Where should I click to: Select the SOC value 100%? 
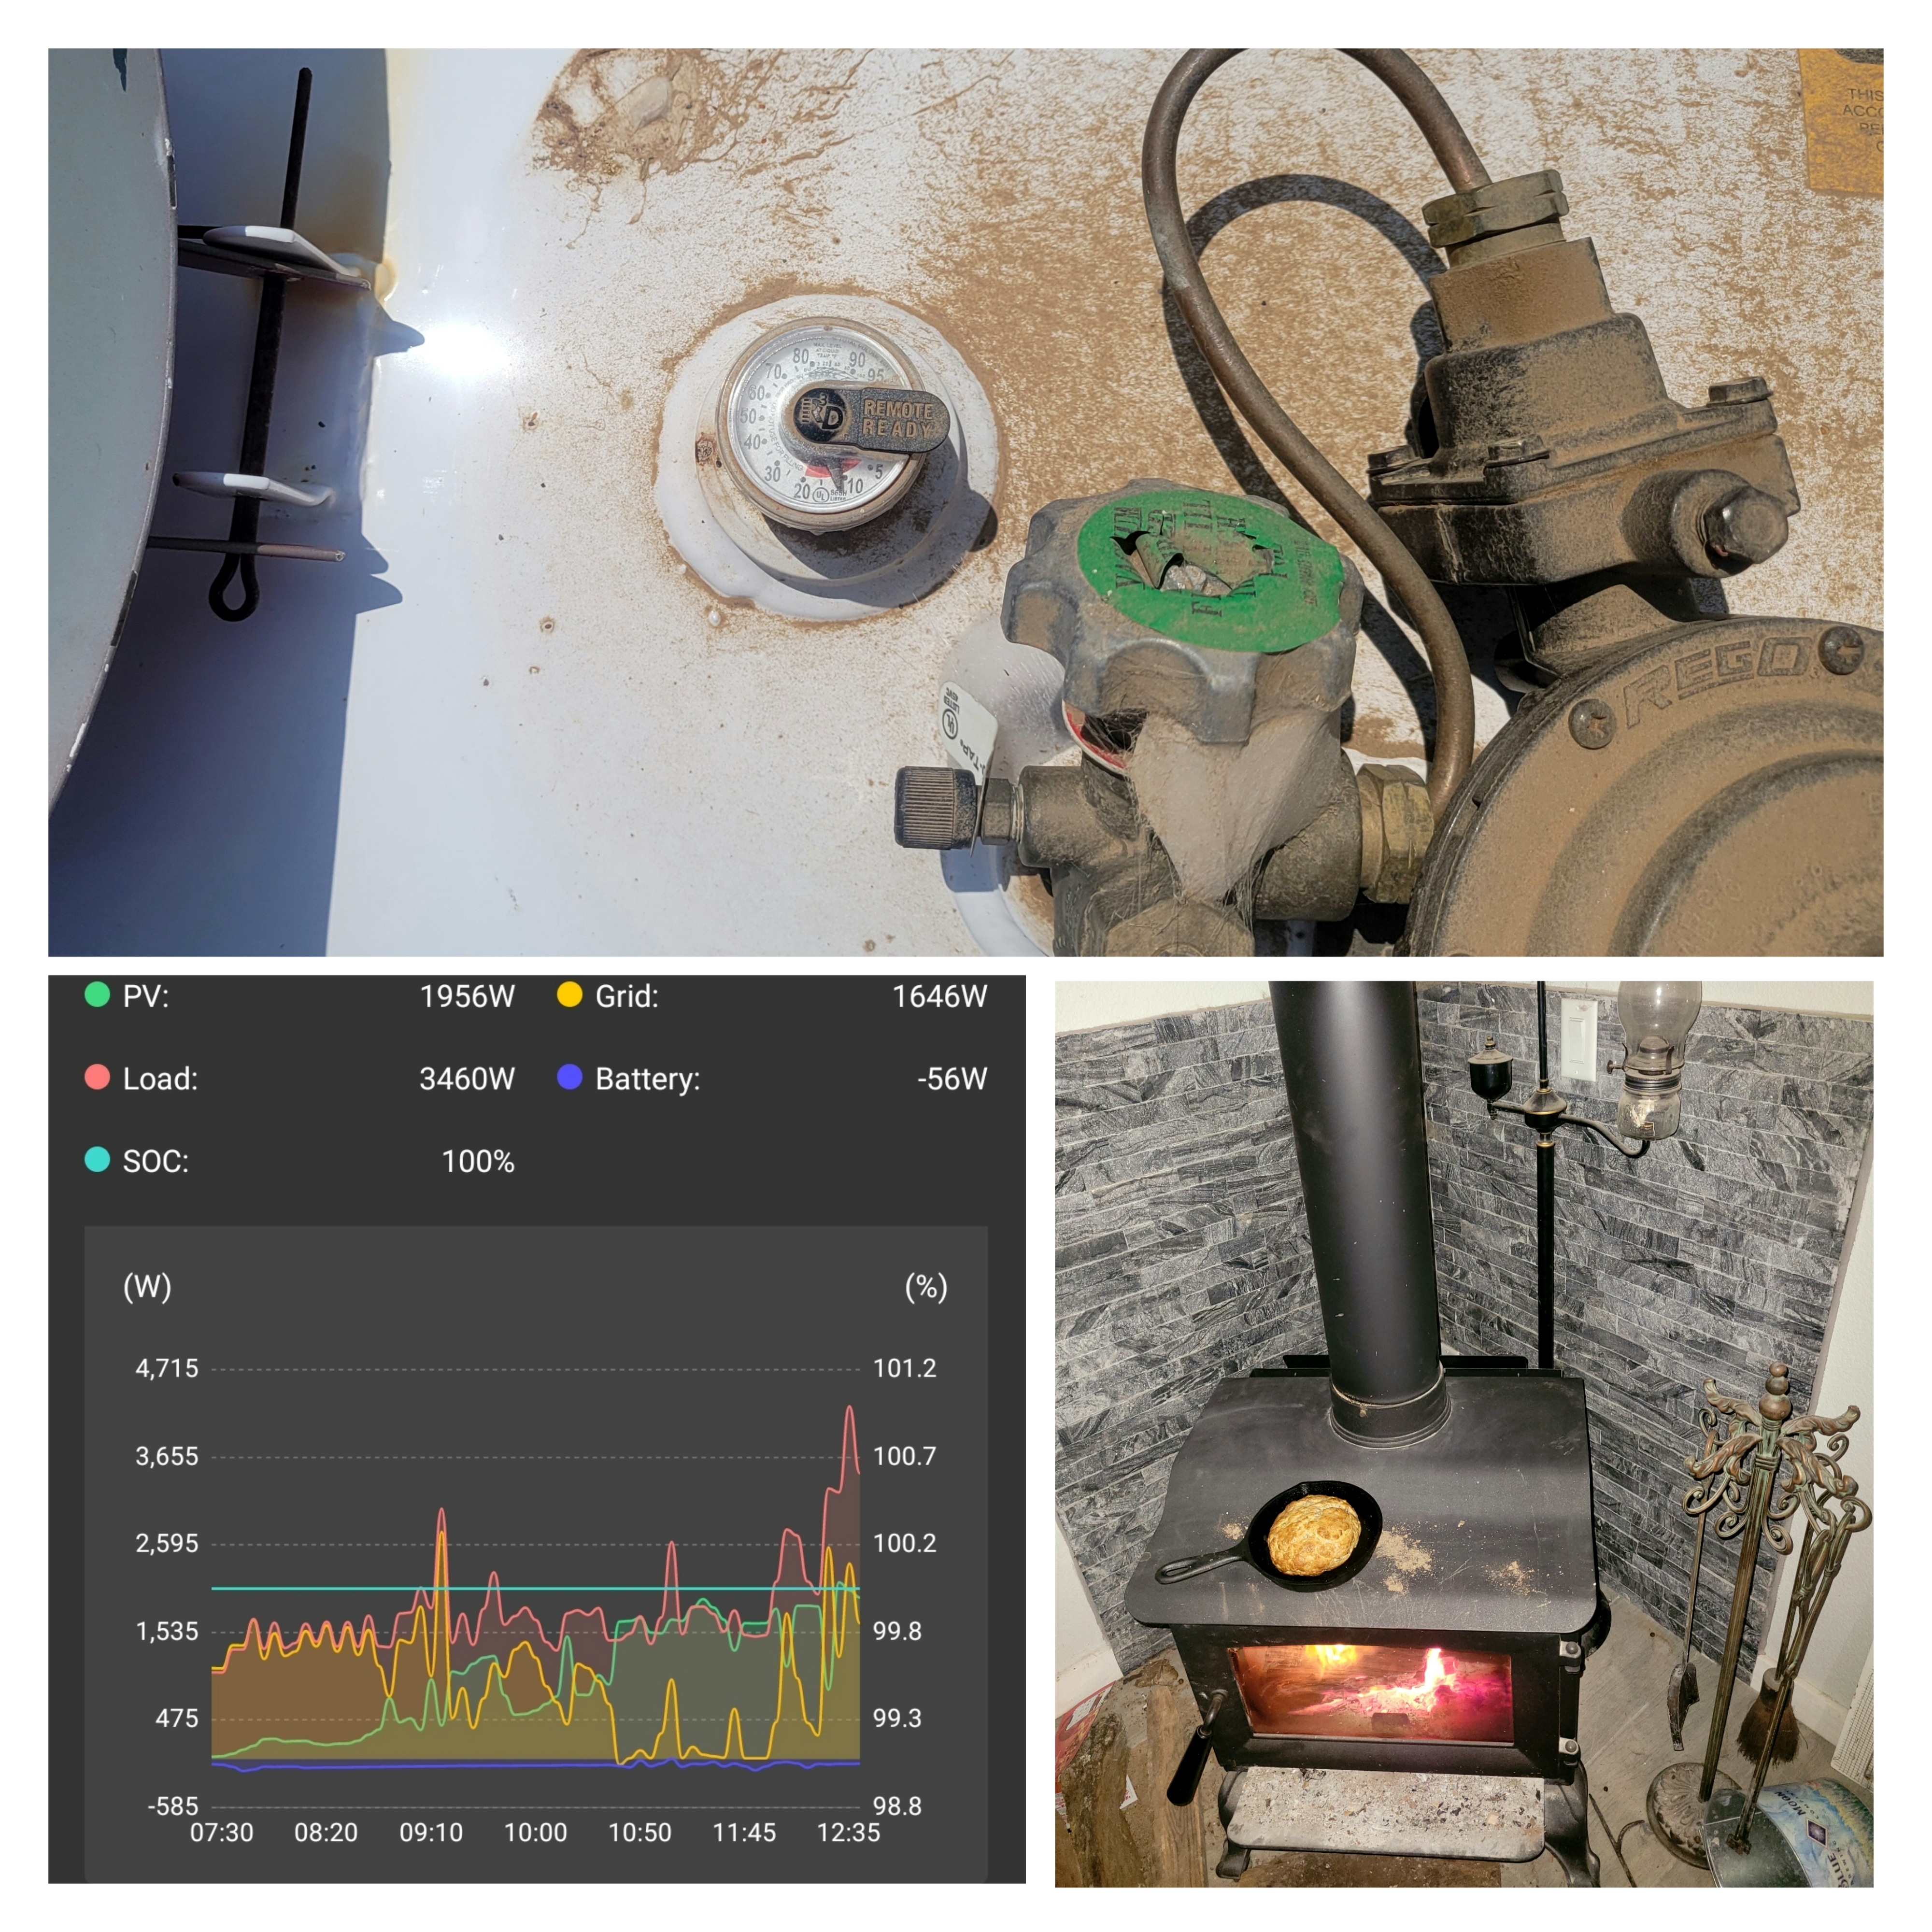coord(478,1161)
